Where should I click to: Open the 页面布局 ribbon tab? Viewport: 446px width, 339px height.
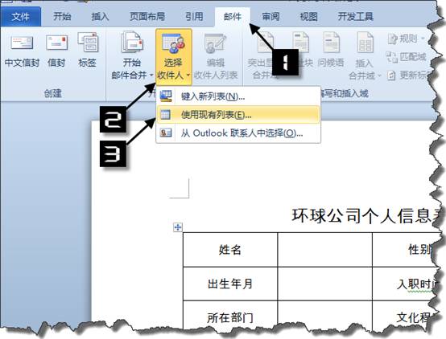pyautogui.click(x=147, y=16)
